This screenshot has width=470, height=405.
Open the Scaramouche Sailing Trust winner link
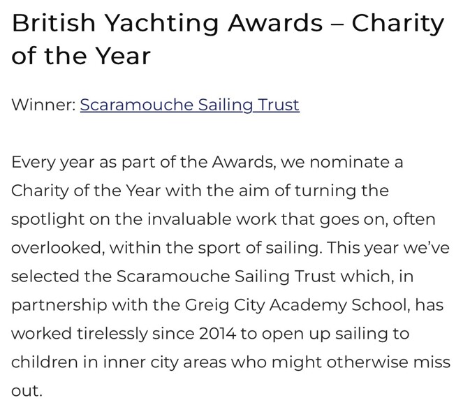pos(189,105)
